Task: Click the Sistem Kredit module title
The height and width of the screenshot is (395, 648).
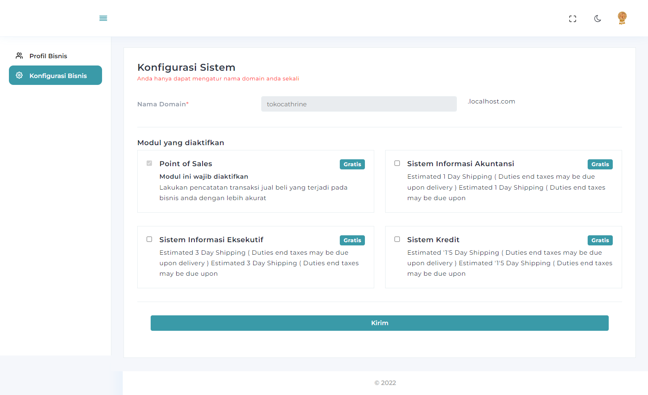Action: point(433,240)
